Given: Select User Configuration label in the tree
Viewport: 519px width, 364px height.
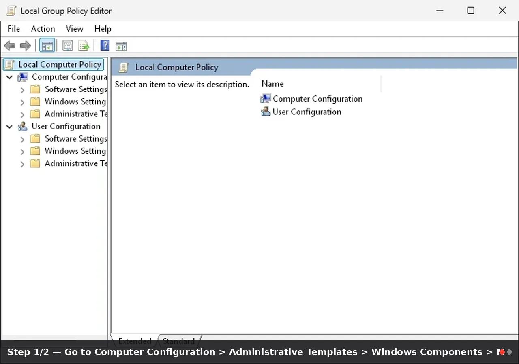Looking at the screenshot, I should click(66, 126).
